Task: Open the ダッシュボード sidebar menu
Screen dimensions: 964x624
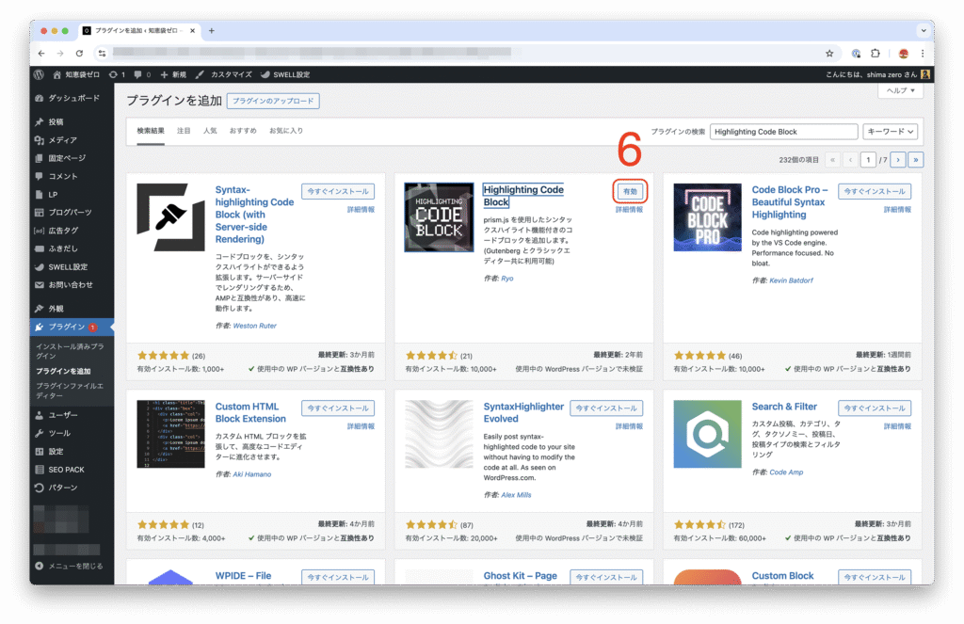Action: tap(72, 99)
